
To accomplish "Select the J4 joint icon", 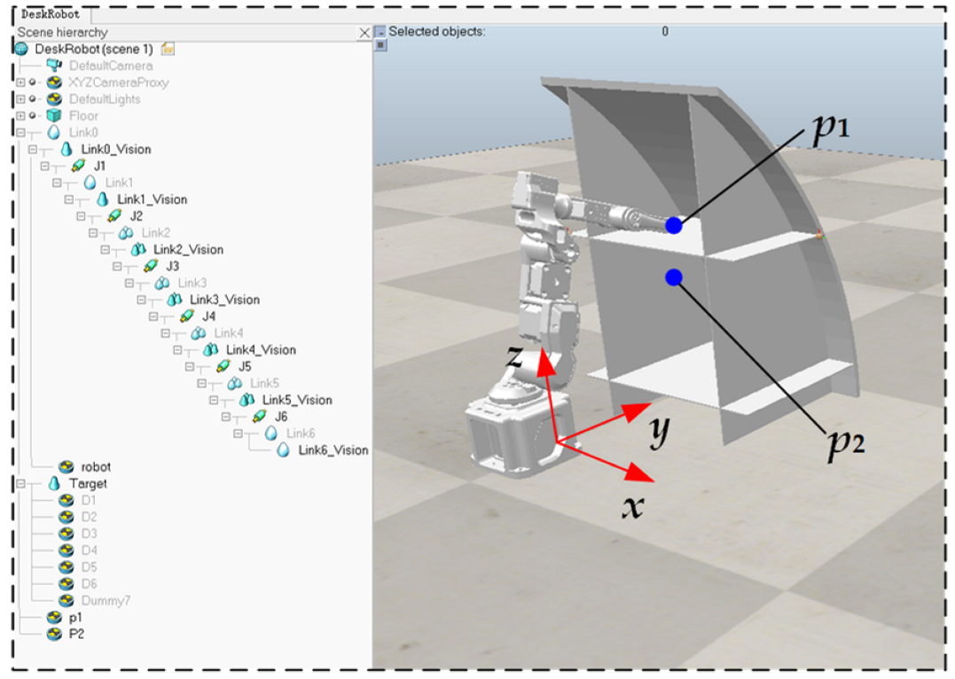I will point(187,316).
